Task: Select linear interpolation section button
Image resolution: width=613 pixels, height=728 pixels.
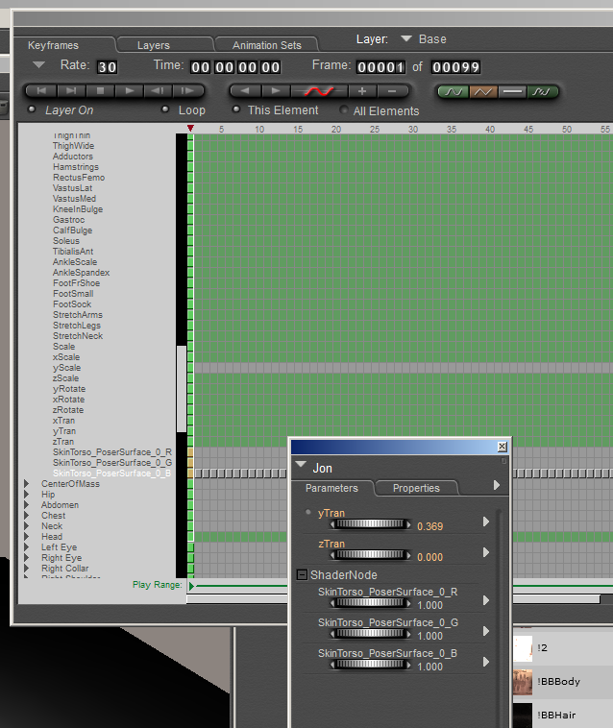Action: 482,92
